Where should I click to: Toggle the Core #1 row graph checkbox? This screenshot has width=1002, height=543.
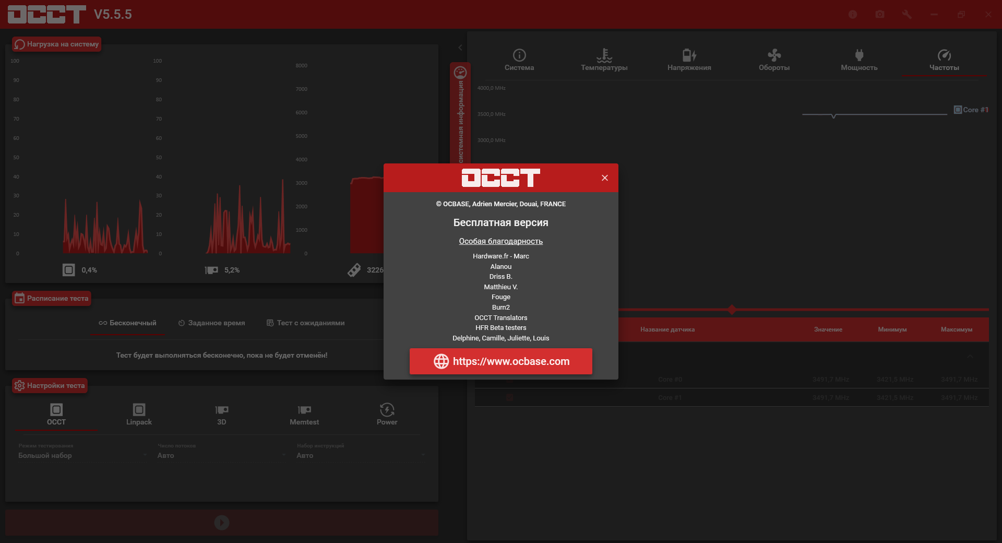(x=510, y=398)
